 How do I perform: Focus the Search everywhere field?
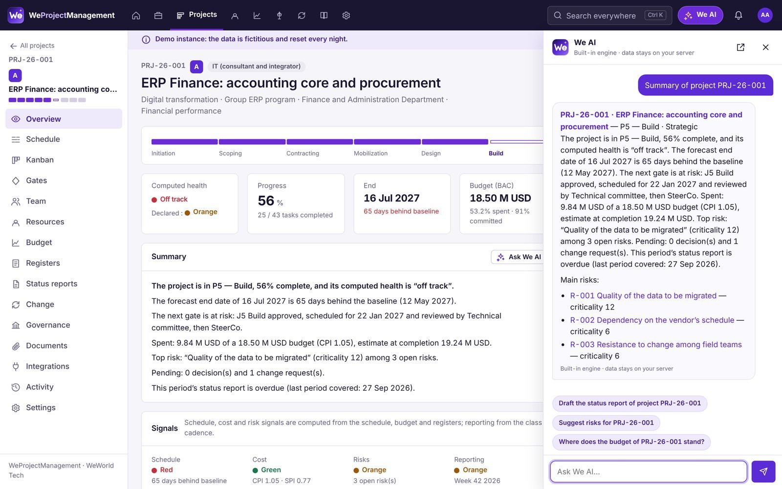[x=609, y=16]
